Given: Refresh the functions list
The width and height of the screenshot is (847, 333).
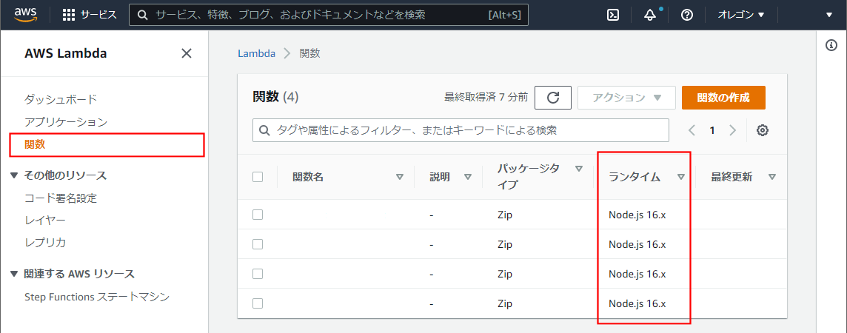Looking at the screenshot, I should pyautogui.click(x=552, y=98).
